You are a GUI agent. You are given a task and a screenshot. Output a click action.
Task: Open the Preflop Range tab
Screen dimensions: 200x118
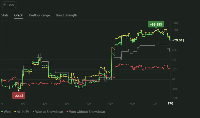click(x=39, y=15)
